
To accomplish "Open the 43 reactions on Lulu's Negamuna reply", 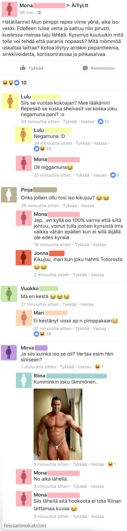I will coord(43,148).
